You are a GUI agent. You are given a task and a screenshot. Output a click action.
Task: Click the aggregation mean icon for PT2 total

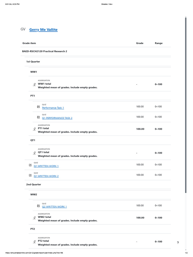coord(34,242)
